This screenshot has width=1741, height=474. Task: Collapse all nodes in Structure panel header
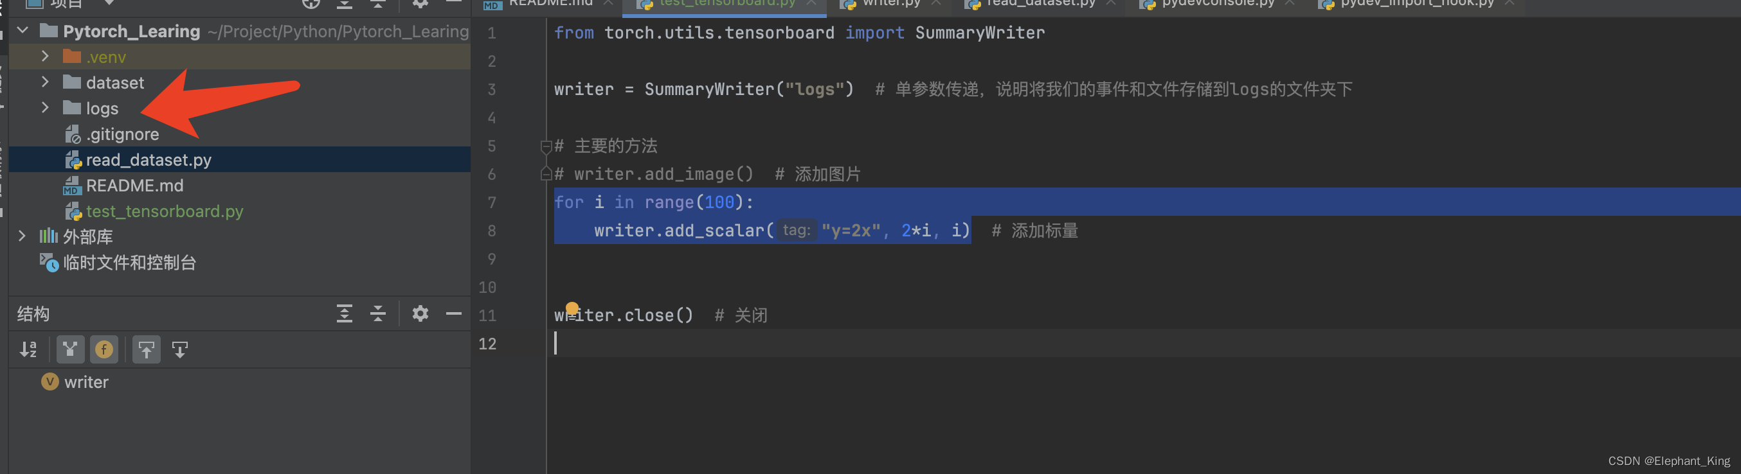pyautogui.click(x=377, y=313)
